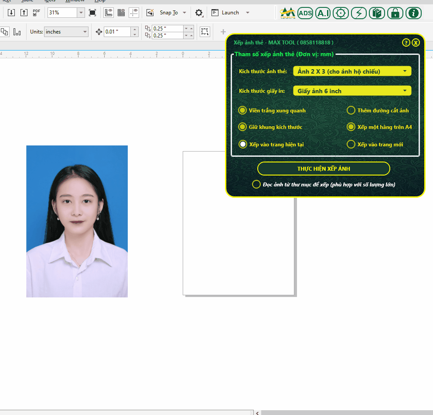Screen dimensions: 433x415
Task: Open the Launch menu button
Action: pos(230,13)
